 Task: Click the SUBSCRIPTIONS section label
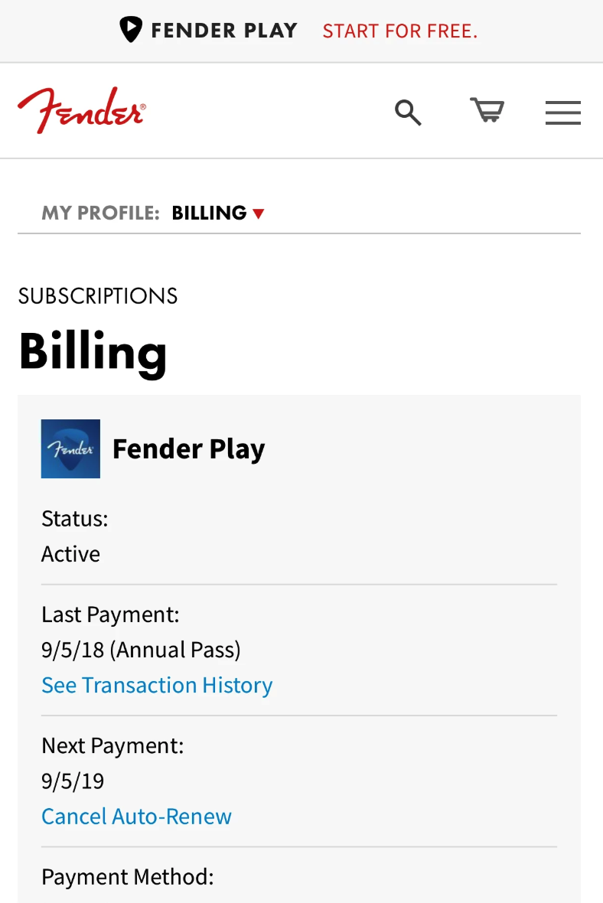[x=98, y=296]
